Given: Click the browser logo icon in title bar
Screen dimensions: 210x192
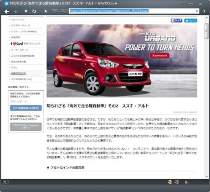Looking at the screenshot, I should pyautogui.click(x=6, y=3).
